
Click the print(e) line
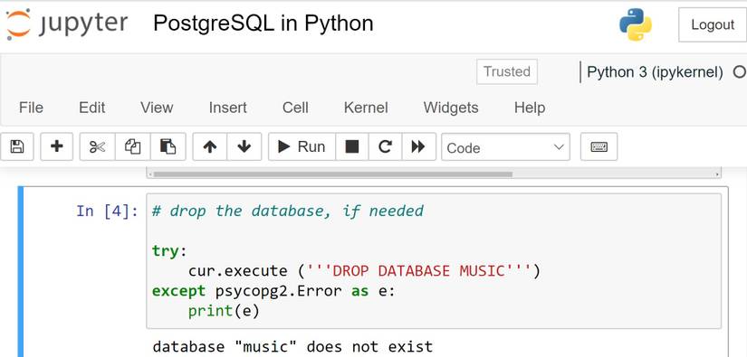click(224, 311)
